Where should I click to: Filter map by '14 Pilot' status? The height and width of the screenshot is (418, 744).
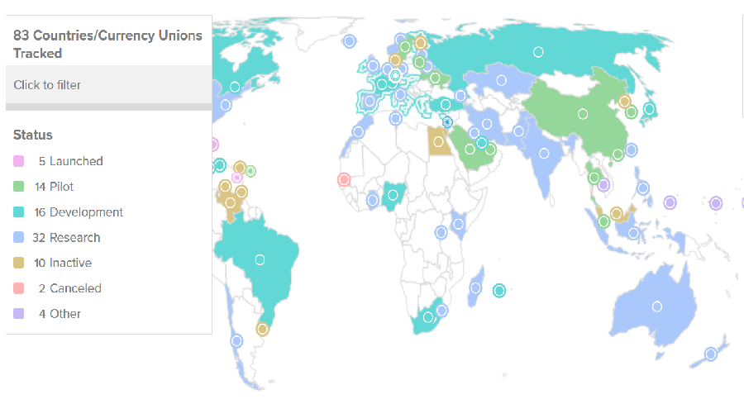click(x=54, y=187)
